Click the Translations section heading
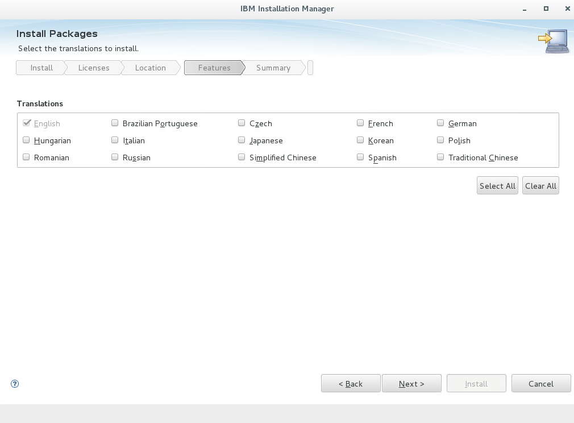574x423 pixels. click(40, 103)
